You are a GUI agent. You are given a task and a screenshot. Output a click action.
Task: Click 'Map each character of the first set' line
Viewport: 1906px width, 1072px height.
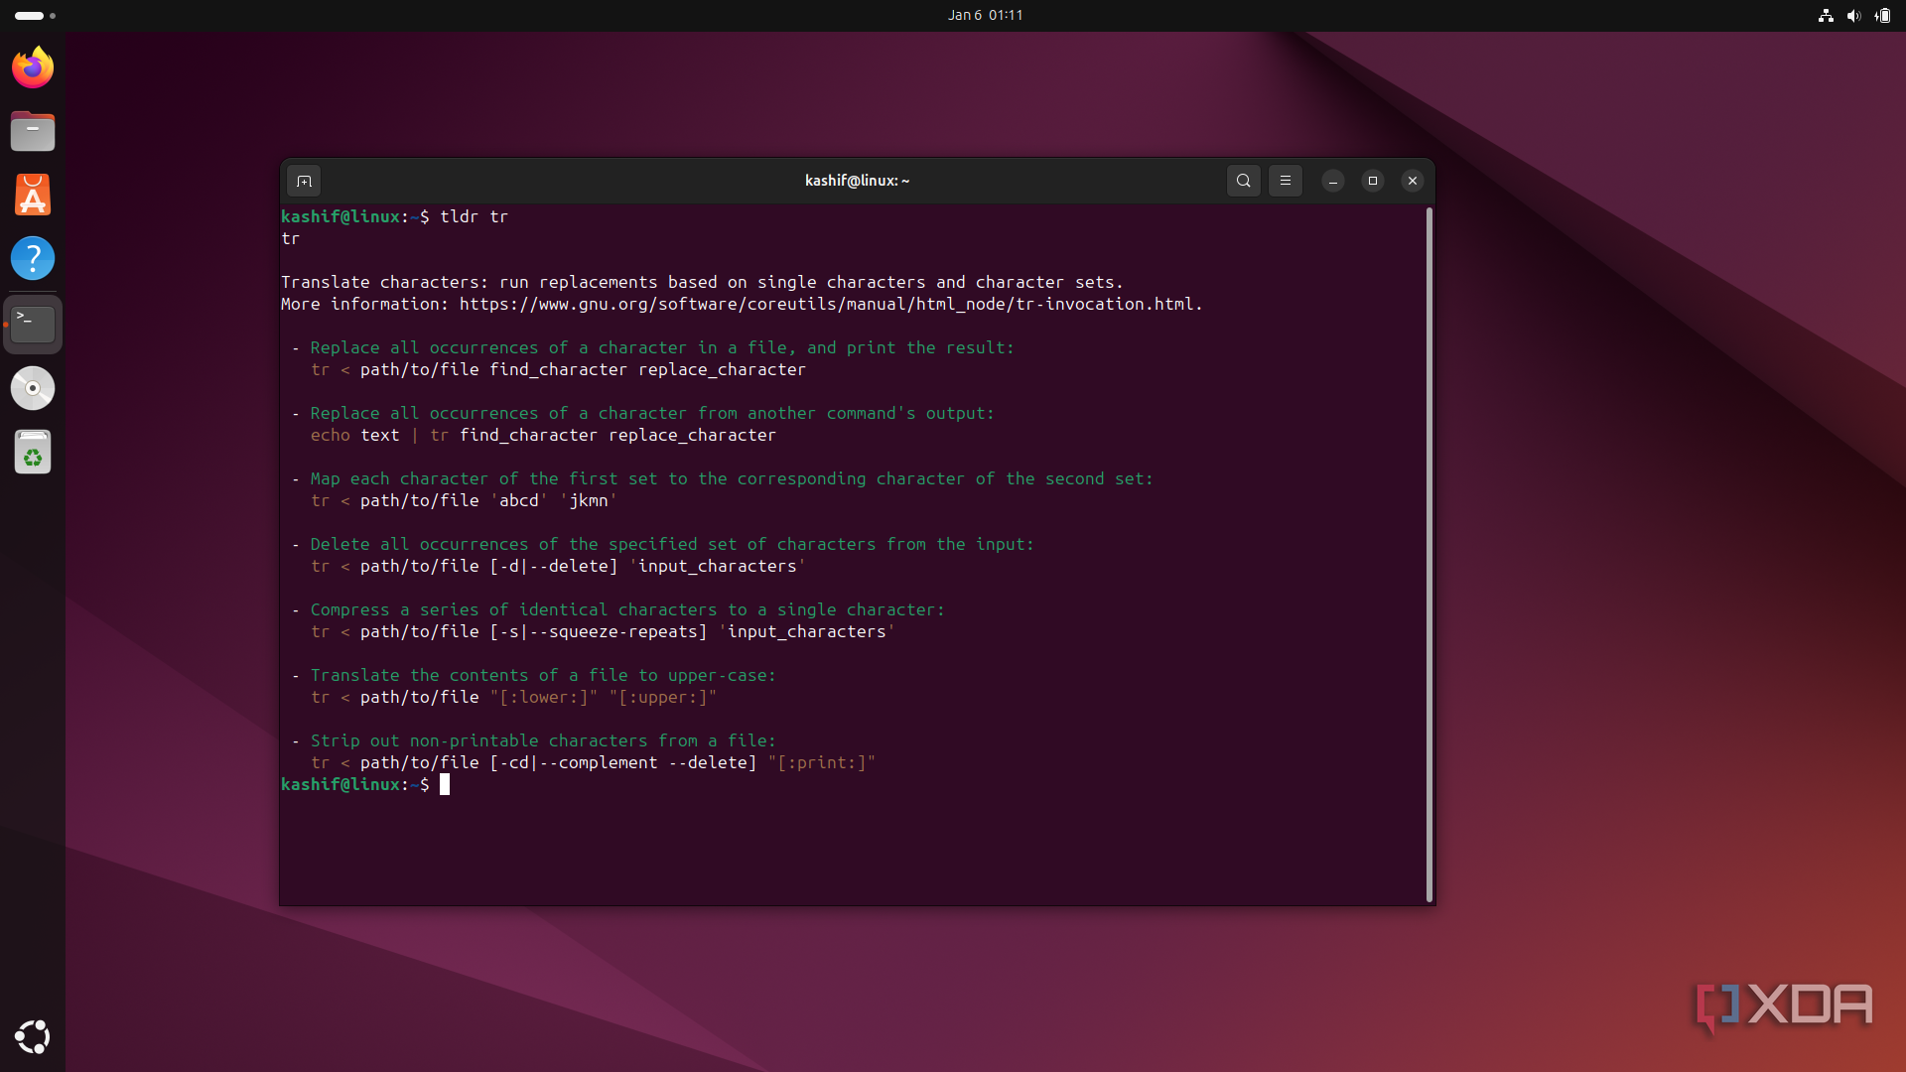pos(732,478)
